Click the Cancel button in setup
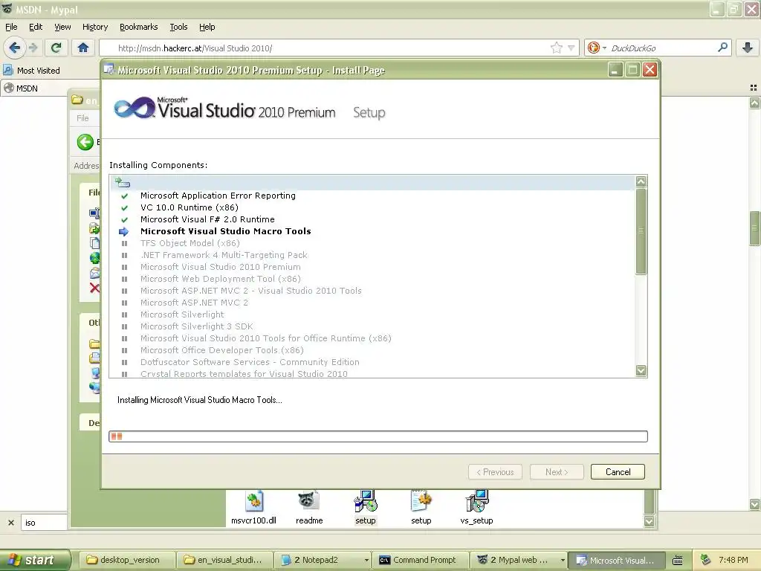Image resolution: width=761 pixels, height=571 pixels. point(618,472)
